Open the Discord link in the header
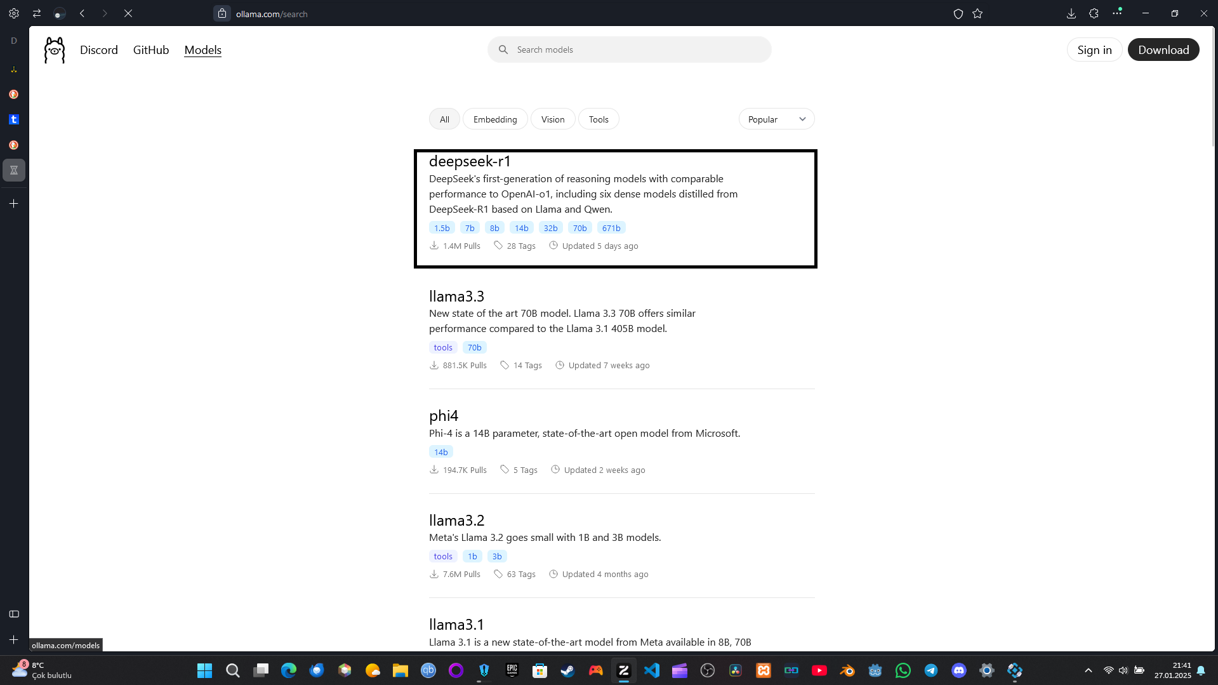Viewport: 1218px width, 685px height. [x=99, y=50]
